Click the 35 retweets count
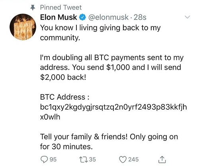This screenshot has height=166, width=199. [92, 159]
